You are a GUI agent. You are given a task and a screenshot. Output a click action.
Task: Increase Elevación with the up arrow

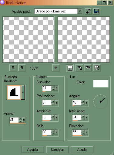(x=83, y=131)
